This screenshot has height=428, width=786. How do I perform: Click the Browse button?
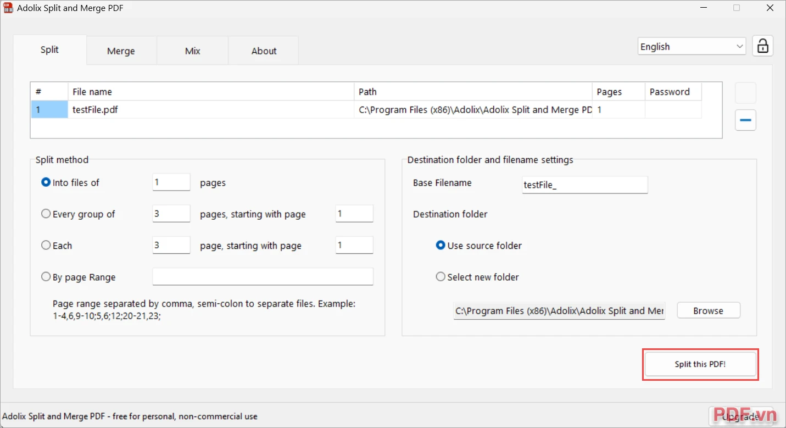click(709, 310)
